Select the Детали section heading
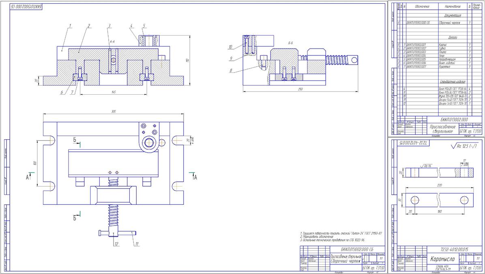Viewport: 485px width, 274px height. 453,37
